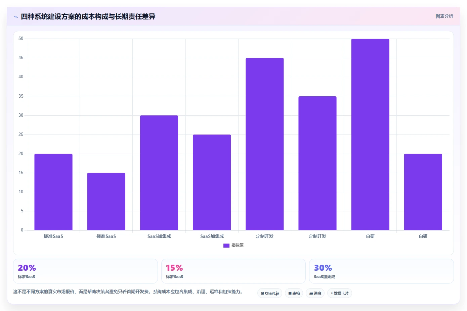
Task: Click the SaaS加集成 bar reaching 25
Action: click(x=212, y=182)
